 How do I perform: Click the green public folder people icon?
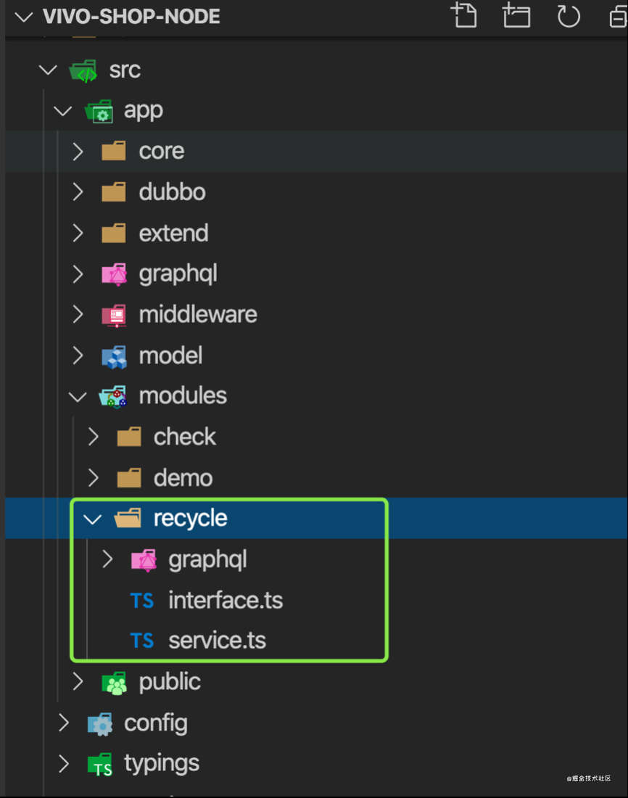[x=114, y=683]
